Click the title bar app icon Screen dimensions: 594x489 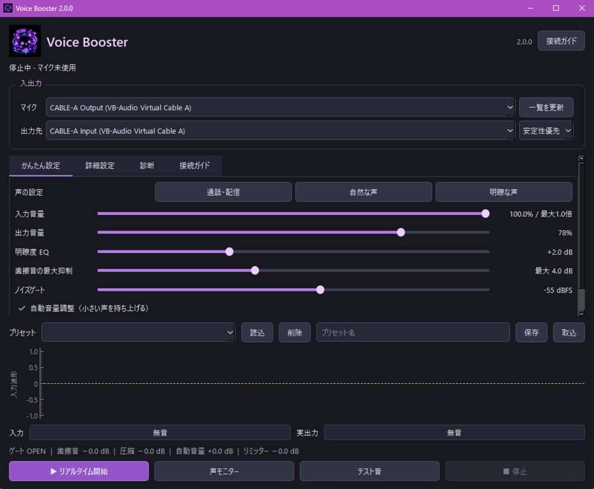point(8,8)
